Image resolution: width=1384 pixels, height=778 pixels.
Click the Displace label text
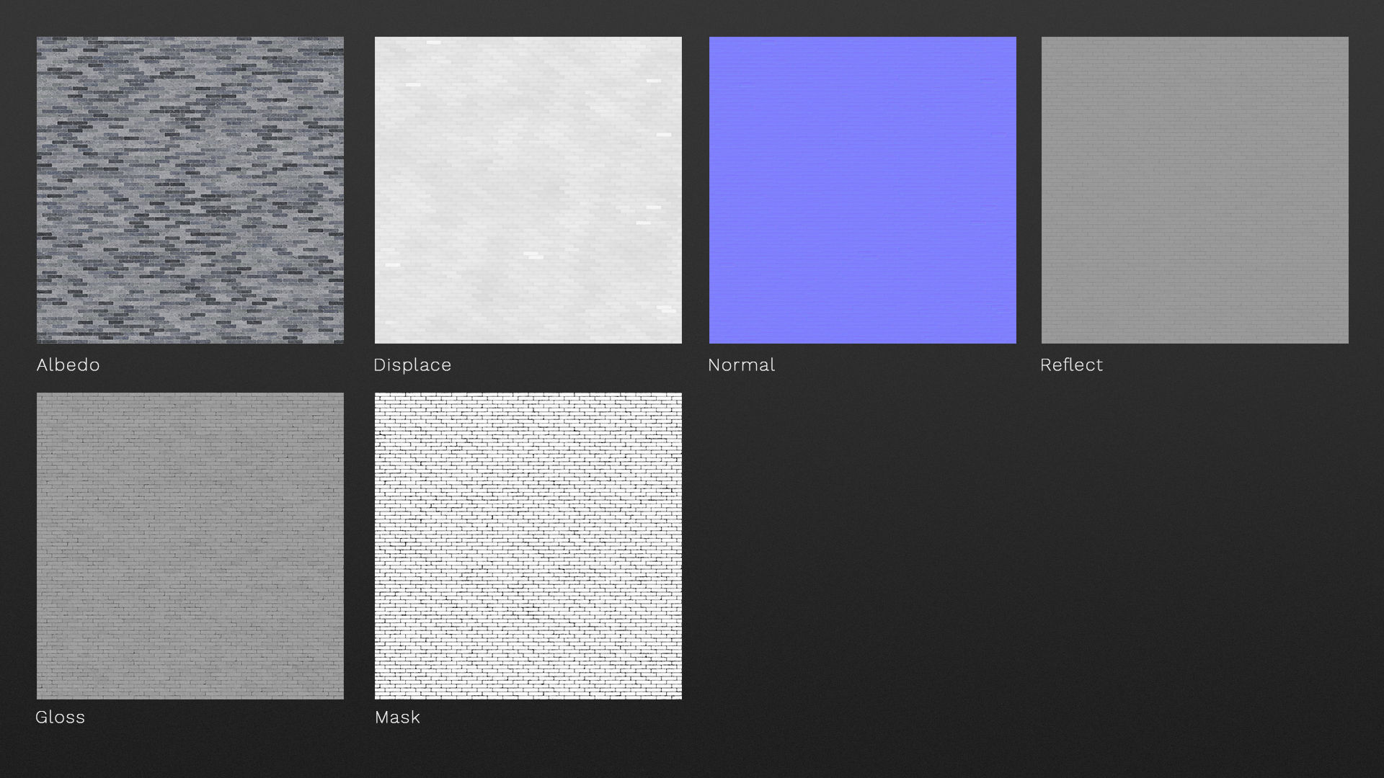point(412,365)
